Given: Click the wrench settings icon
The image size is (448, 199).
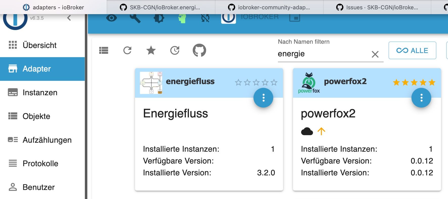Looking at the screenshot, I should point(135,18).
